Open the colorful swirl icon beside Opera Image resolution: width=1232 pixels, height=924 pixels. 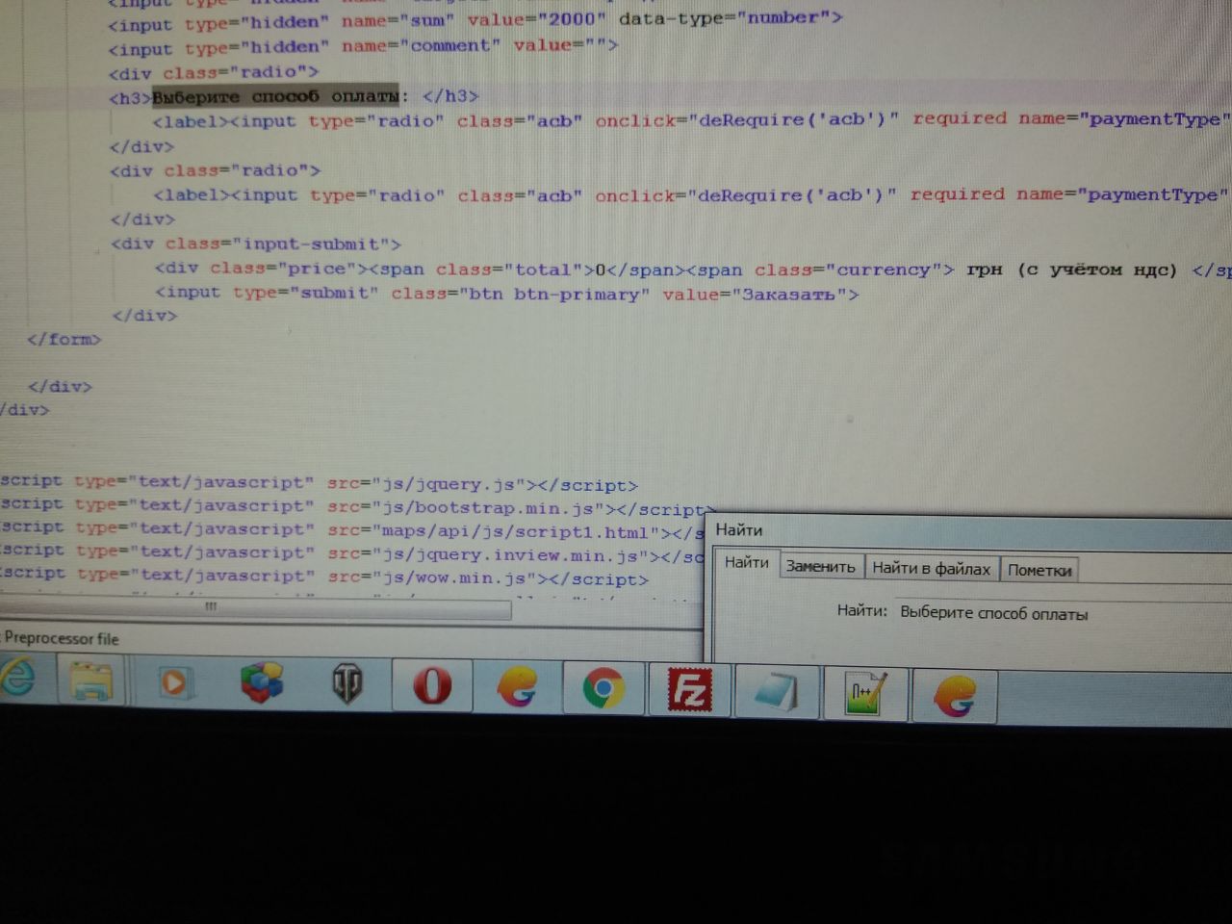pyautogui.click(x=518, y=688)
